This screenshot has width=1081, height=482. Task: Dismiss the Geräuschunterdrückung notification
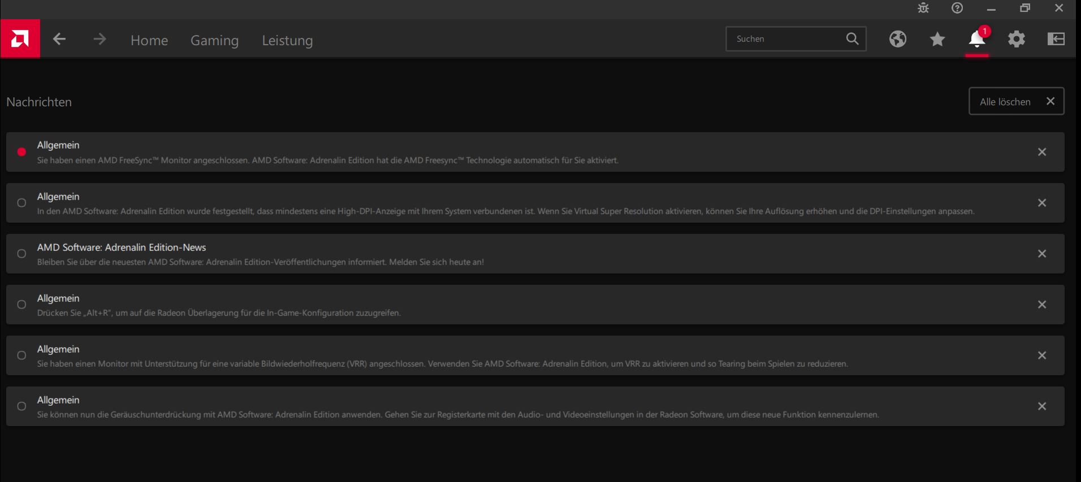pyautogui.click(x=1042, y=406)
